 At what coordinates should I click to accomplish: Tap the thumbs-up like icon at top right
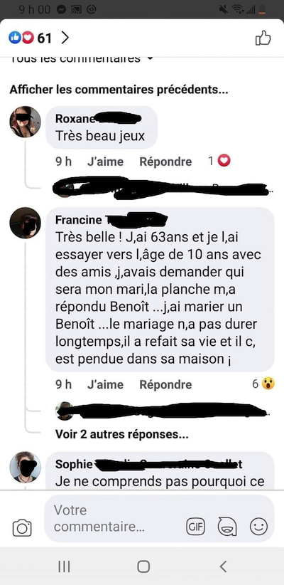coord(263,38)
